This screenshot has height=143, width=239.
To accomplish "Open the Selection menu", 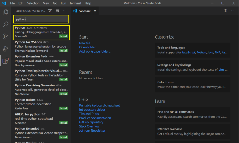I will [x=33, y=3].
